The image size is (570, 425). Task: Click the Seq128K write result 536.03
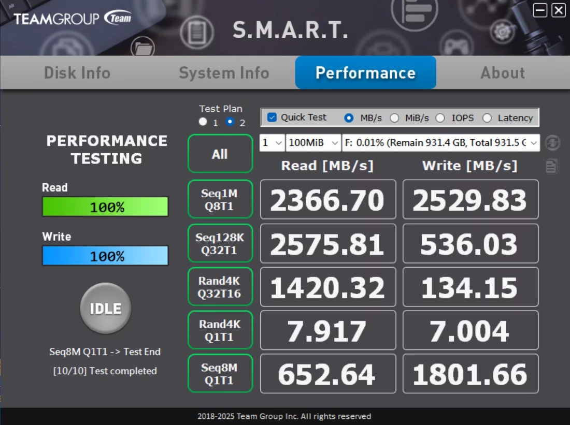coord(471,243)
